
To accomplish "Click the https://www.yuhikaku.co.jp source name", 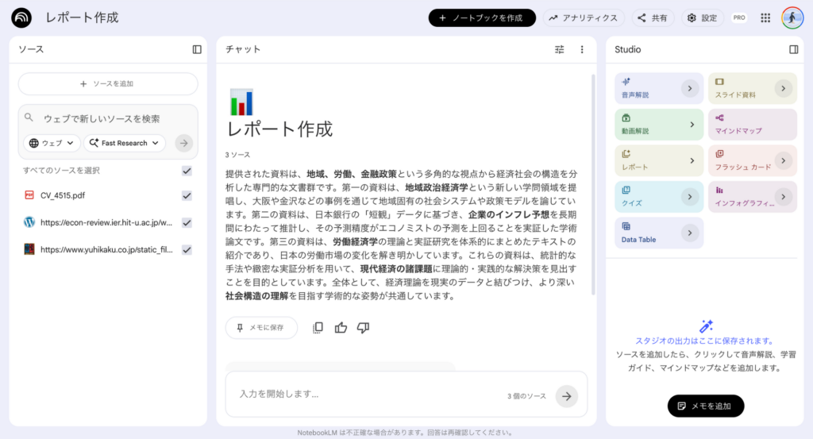I will coord(106,249).
